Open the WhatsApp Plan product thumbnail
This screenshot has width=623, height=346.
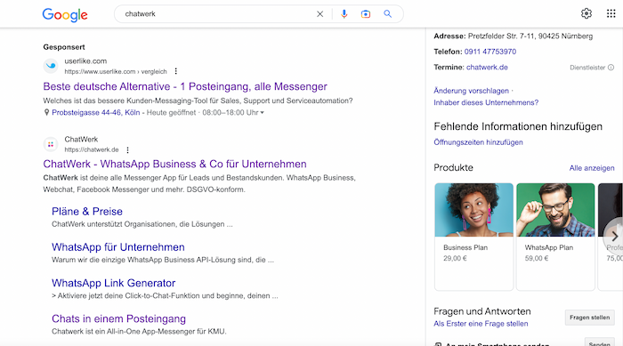tap(555, 210)
